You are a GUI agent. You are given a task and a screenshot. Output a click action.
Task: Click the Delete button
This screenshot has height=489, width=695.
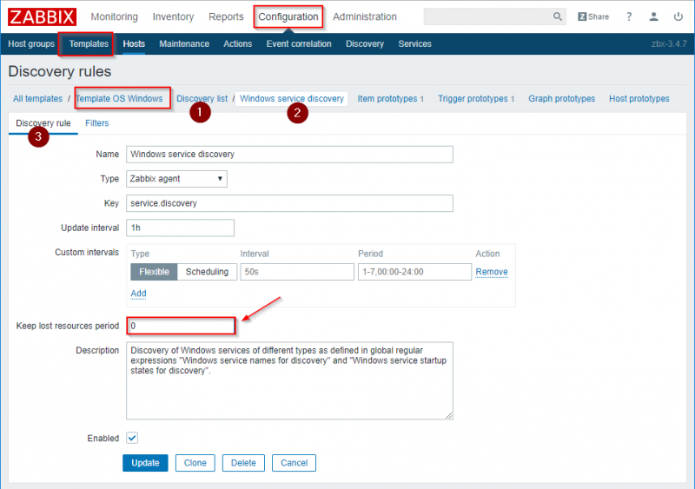coord(243,463)
